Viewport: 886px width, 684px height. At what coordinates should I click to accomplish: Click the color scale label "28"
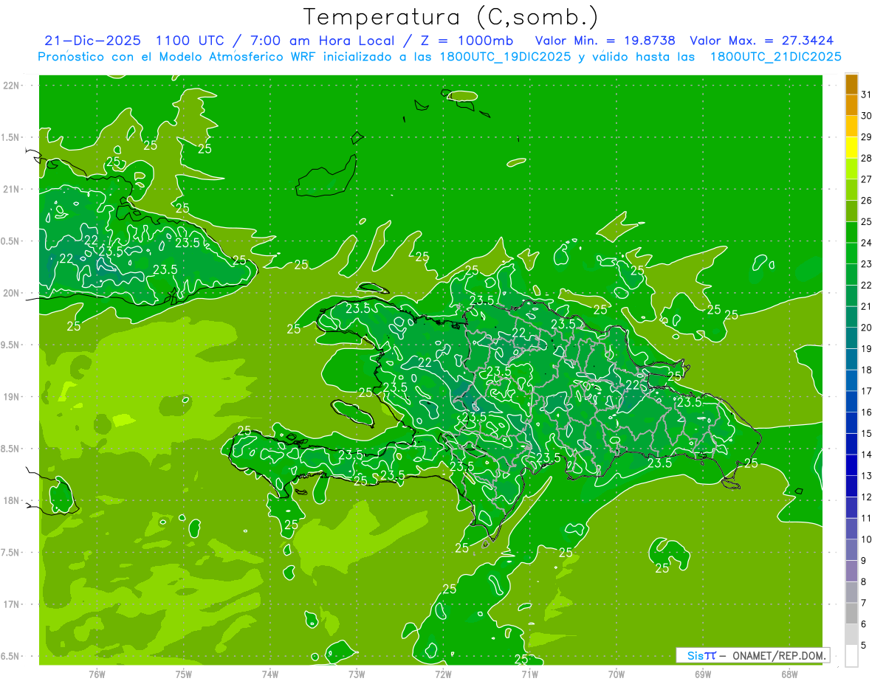[x=866, y=158]
